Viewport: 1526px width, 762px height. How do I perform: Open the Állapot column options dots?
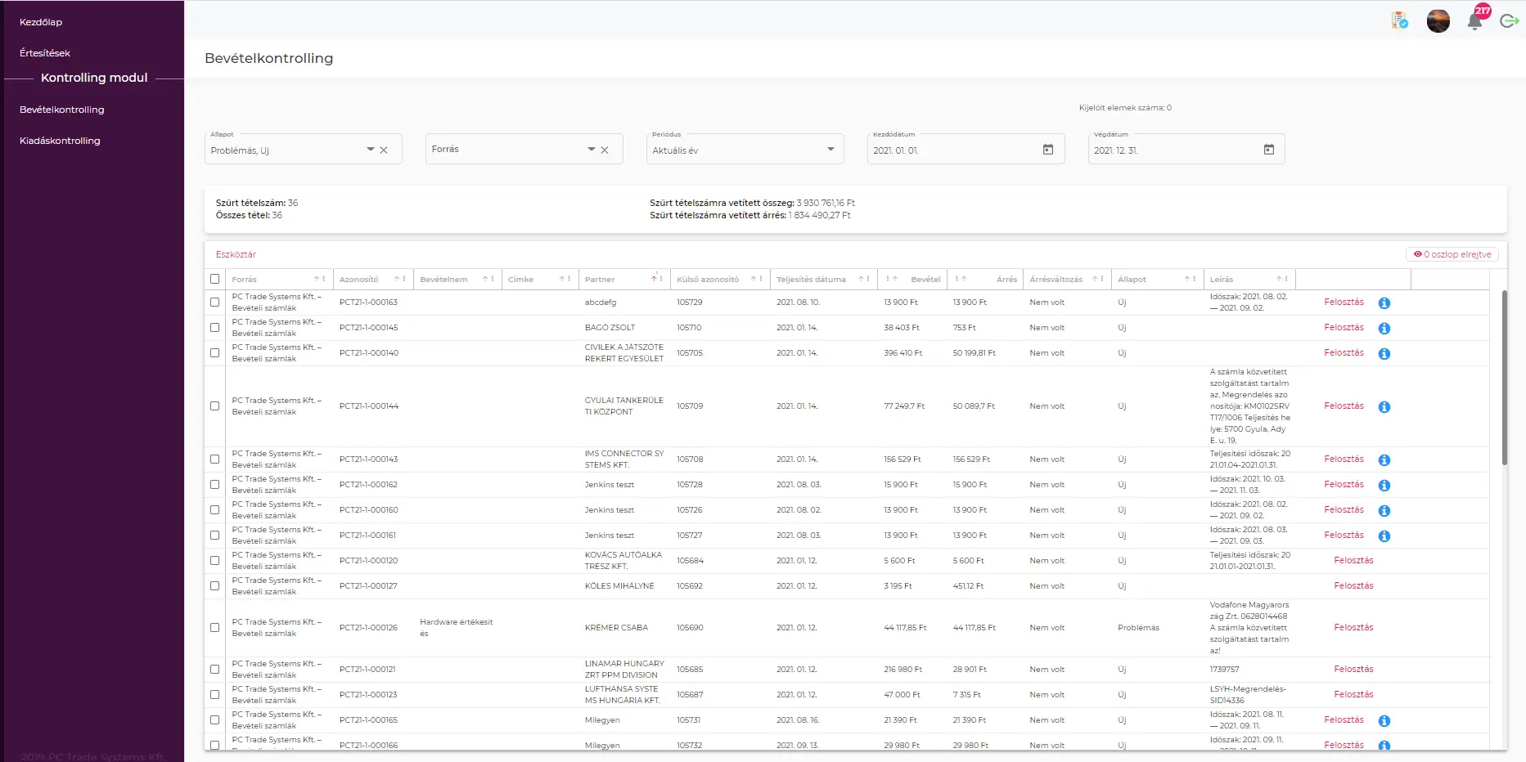tap(1195, 279)
